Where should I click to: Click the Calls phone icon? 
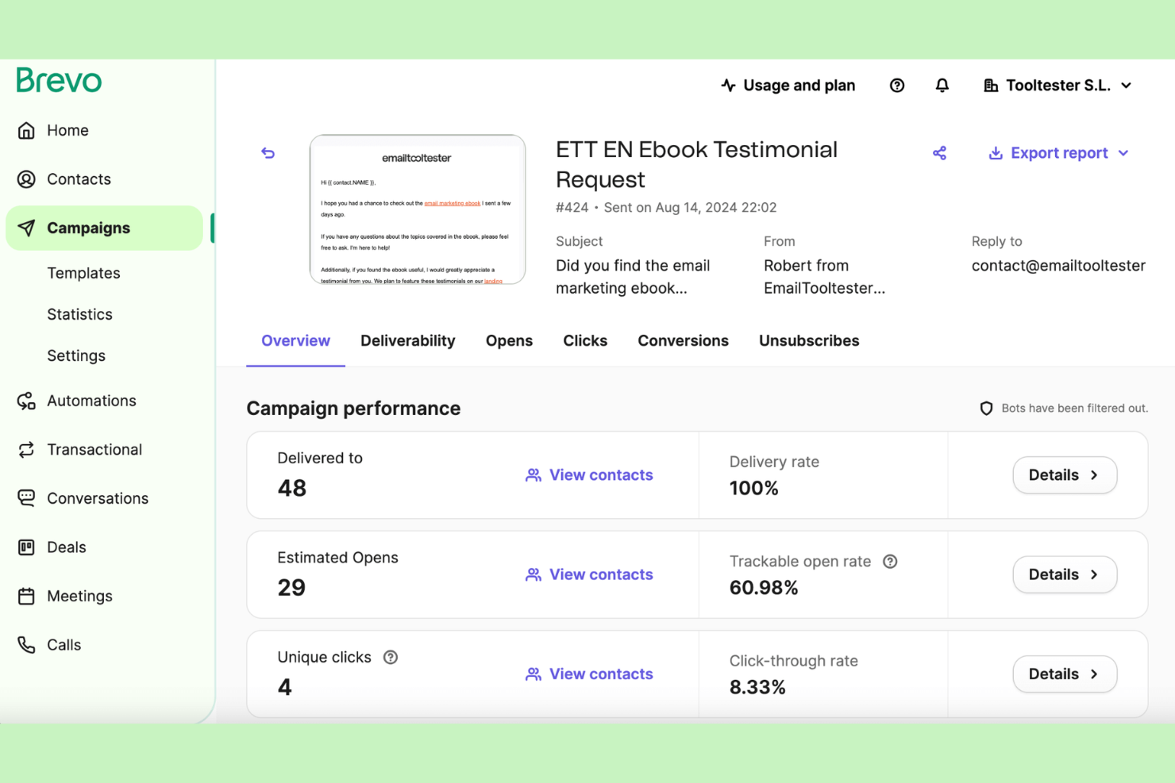point(26,645)
